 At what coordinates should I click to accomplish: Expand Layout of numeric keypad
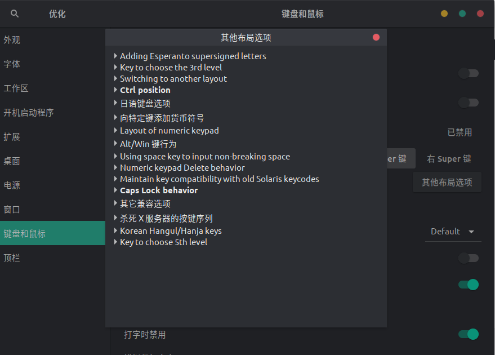pyautogui.click(x=169, y=130)
